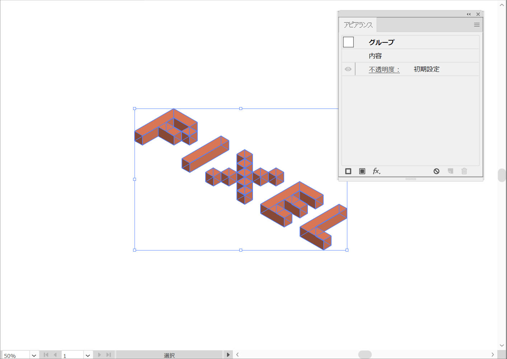Click the グループ thumbnail swatch

[x=348, y=42]
